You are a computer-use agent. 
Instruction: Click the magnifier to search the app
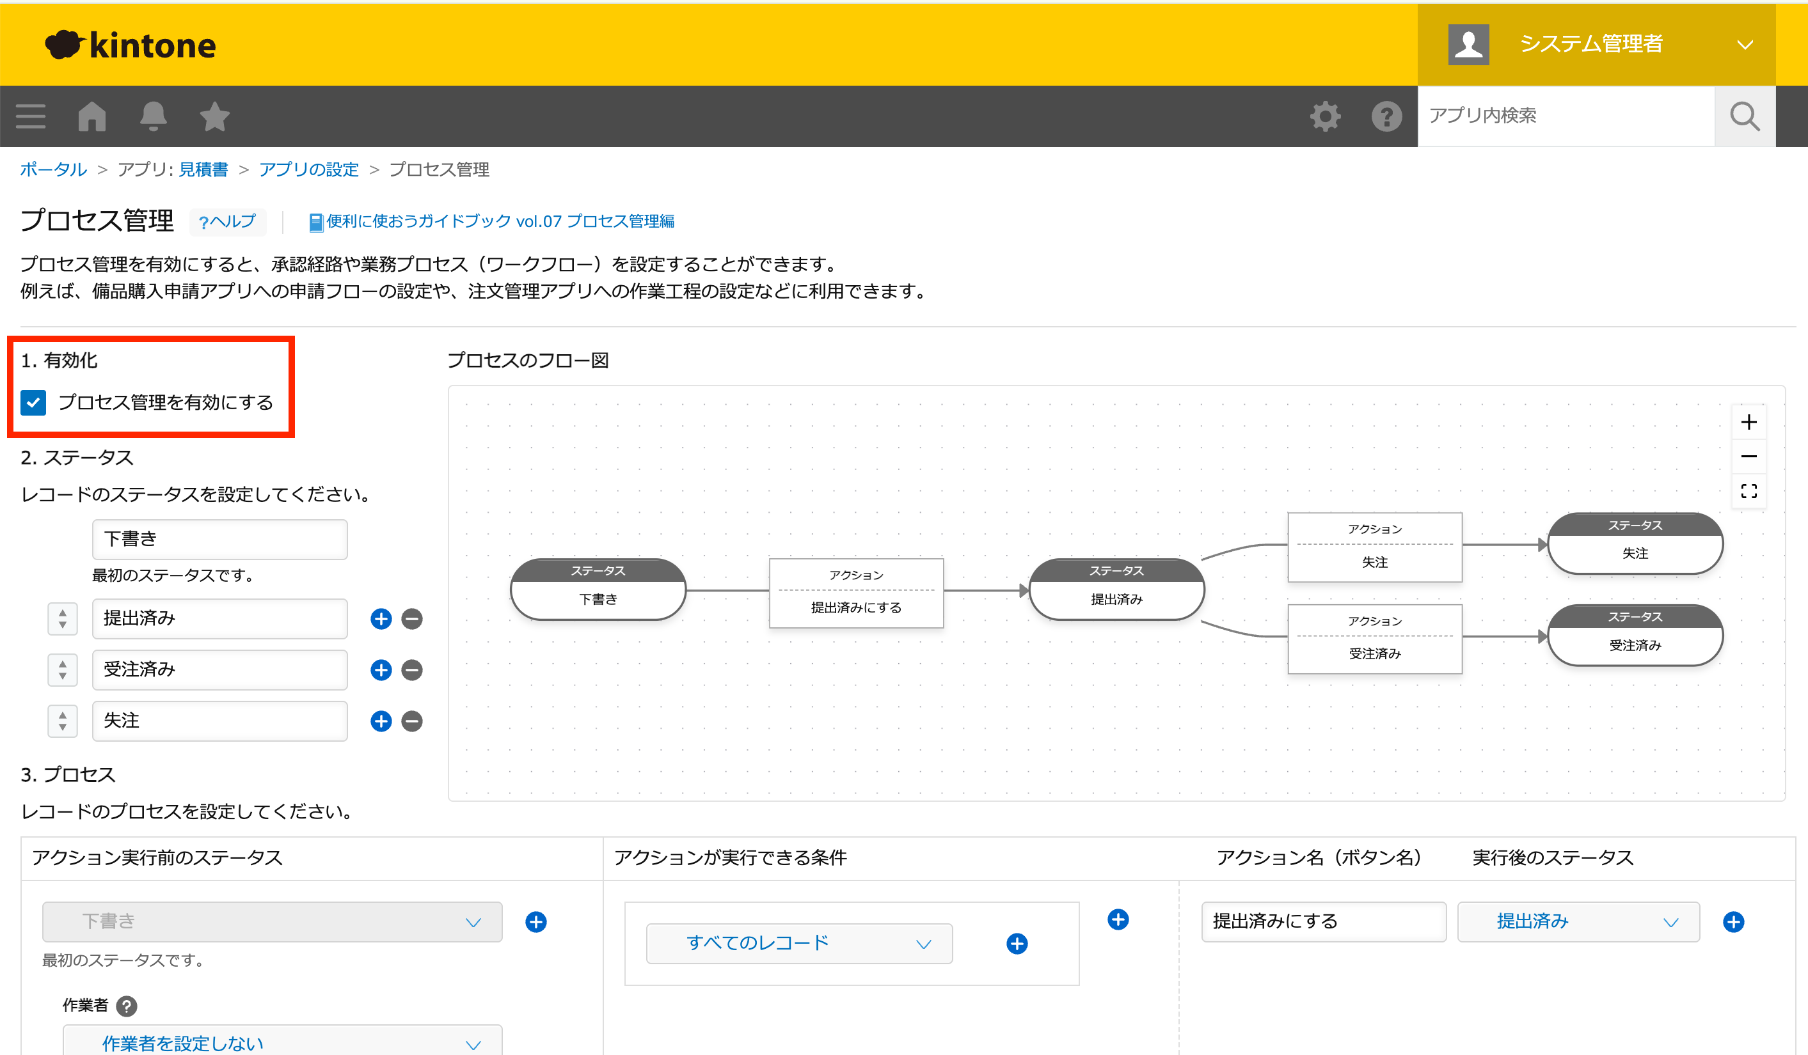pos(1744,116)
